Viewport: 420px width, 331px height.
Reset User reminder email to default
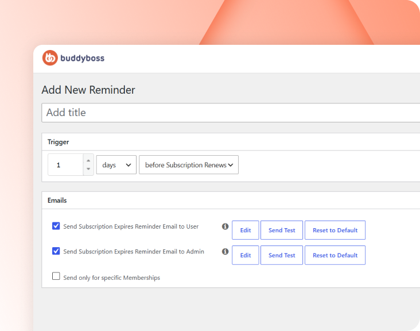(335, 230)
